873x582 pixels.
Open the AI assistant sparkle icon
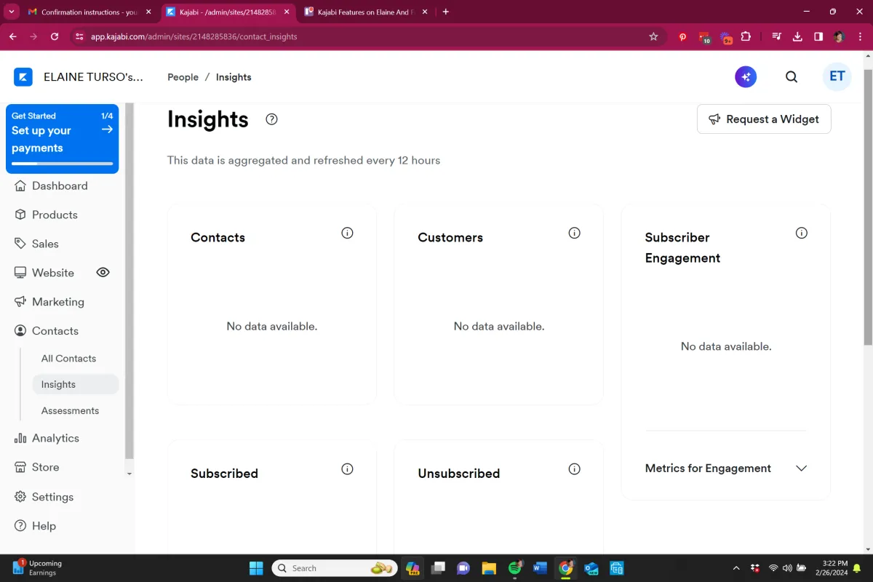pos(746,77)
